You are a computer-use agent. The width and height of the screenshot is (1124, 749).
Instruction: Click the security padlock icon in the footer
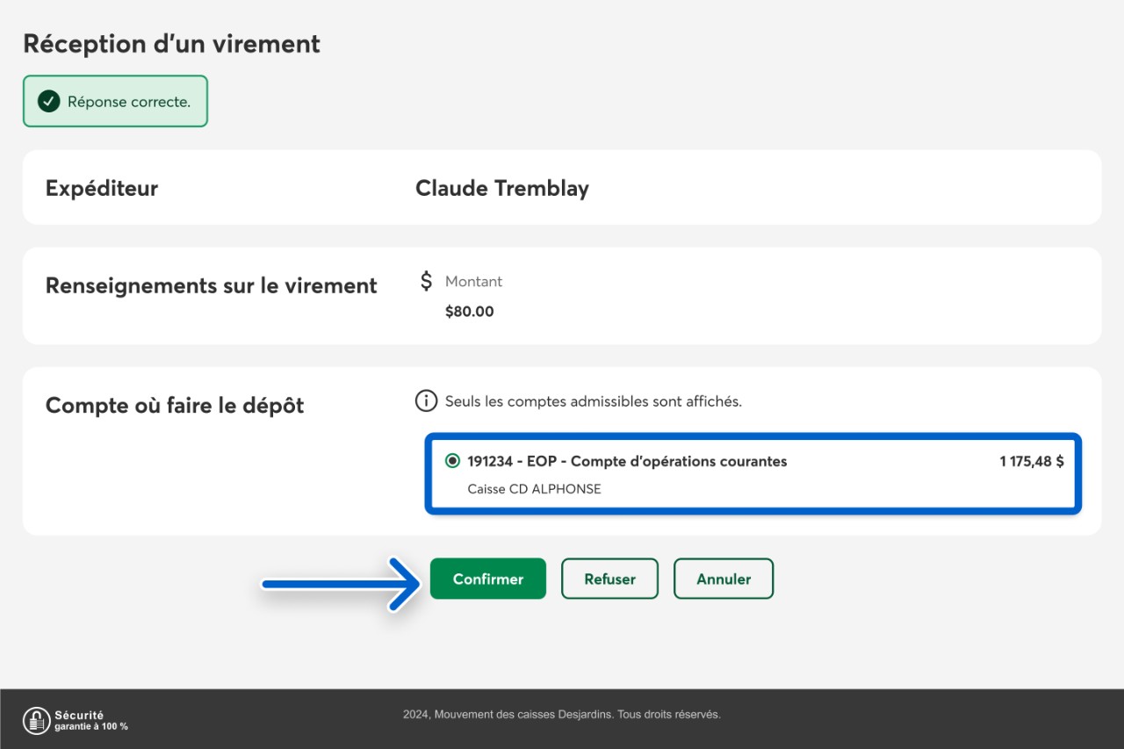point(36,720)
